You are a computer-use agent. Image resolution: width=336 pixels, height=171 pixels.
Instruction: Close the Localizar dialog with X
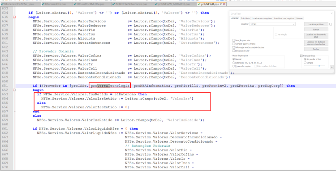332,13
